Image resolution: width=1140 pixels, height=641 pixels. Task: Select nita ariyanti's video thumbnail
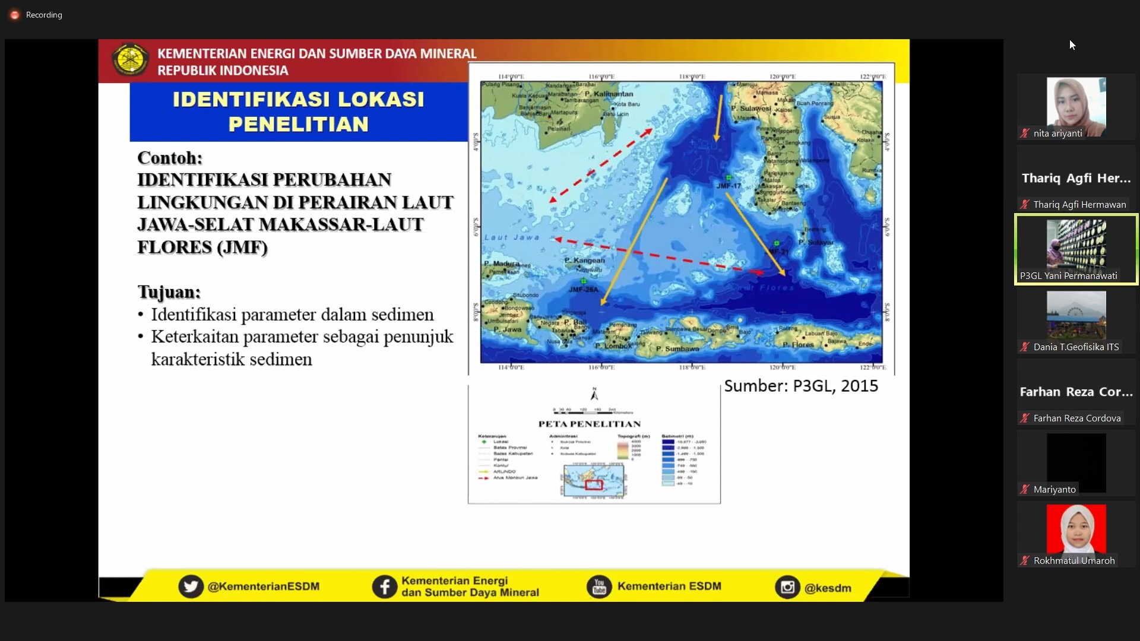tap(1076, 106)
